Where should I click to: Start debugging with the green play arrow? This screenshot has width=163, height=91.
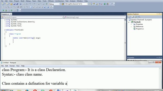tap(47, 4)
